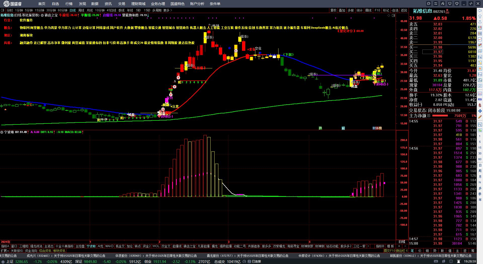The image size is (483, 264).
Task: Expand the 更多 periods dropdown
Action: [x=168, y=10]
